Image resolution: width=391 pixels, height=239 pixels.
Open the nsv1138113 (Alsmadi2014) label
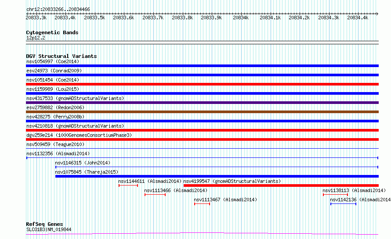coord(354,190)
